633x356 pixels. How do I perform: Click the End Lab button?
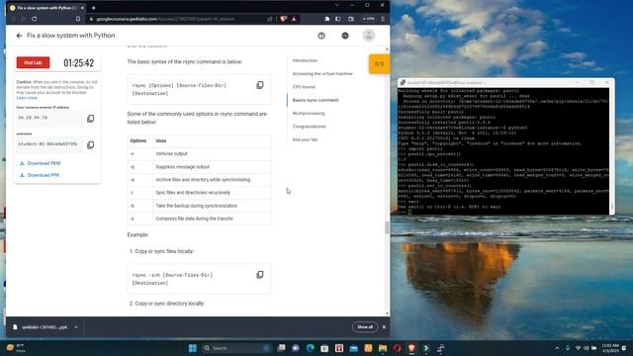[33, 62]
